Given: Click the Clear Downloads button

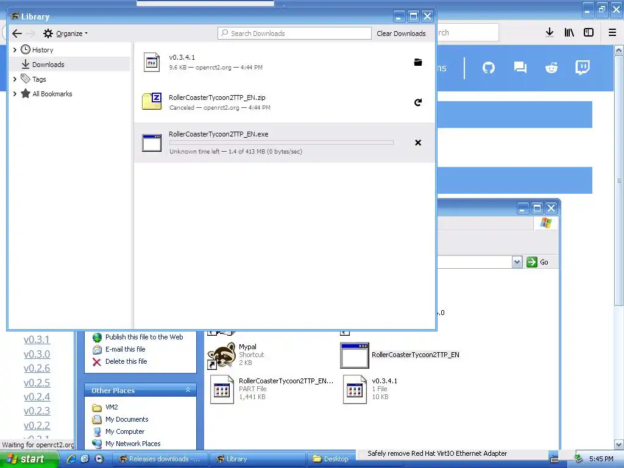Looking at the screenshot, I should tap(401, 34).
